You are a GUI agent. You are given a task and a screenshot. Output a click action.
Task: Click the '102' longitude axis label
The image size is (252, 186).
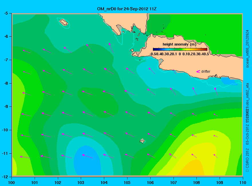(x=58, y=183)
